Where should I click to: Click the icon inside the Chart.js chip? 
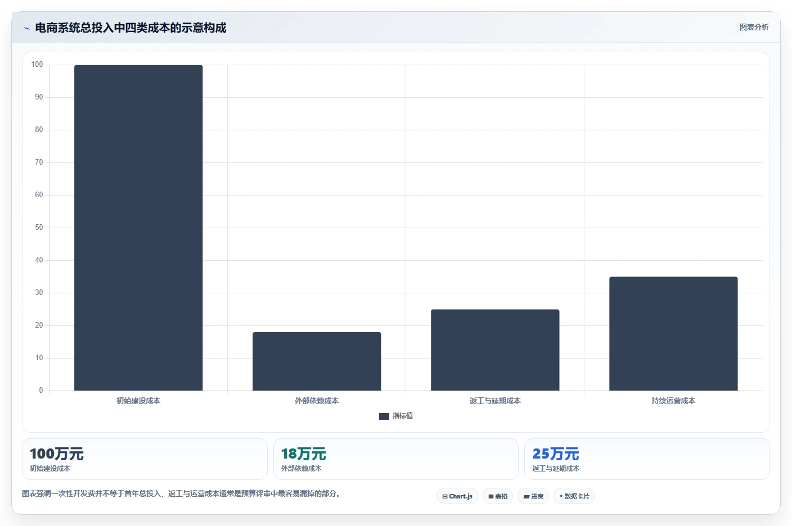445,497
